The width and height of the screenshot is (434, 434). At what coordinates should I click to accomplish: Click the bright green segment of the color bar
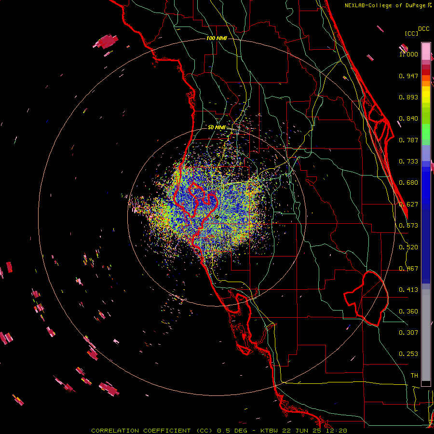(x=426, y=132)
